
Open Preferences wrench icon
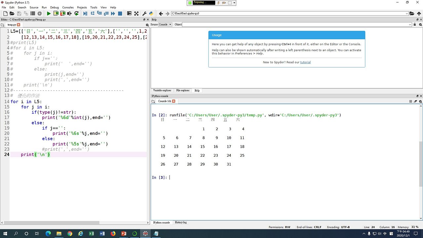click(x=144, y=14)
